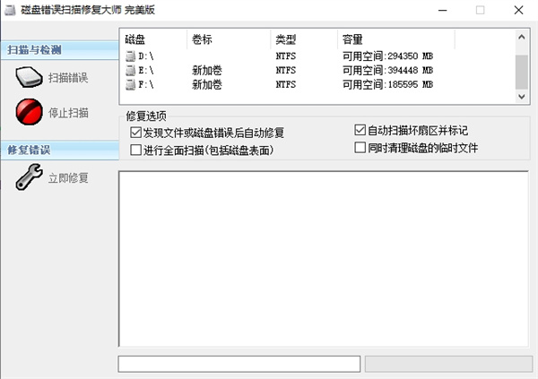Sort by 卷标 column header
This screenshot has height=379, width=538.
point(228,40)
